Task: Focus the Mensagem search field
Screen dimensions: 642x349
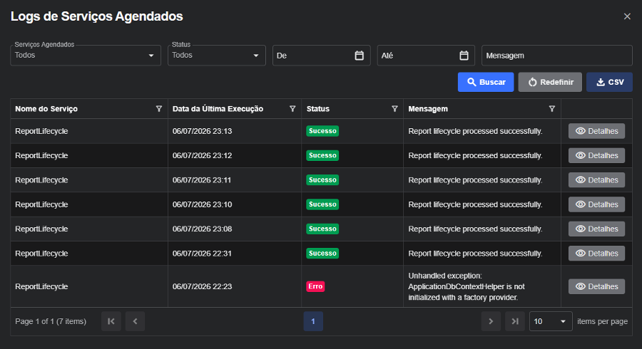Action: pos(557,56)
